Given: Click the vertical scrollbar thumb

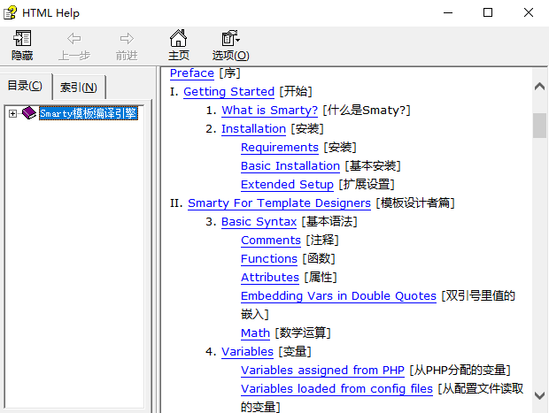Looking at the screenshot, I should (x=539, y=125).
